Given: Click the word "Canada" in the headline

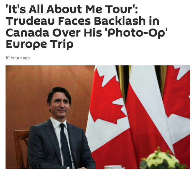Looking at the screenshot, I should click(x=27, y=33).
